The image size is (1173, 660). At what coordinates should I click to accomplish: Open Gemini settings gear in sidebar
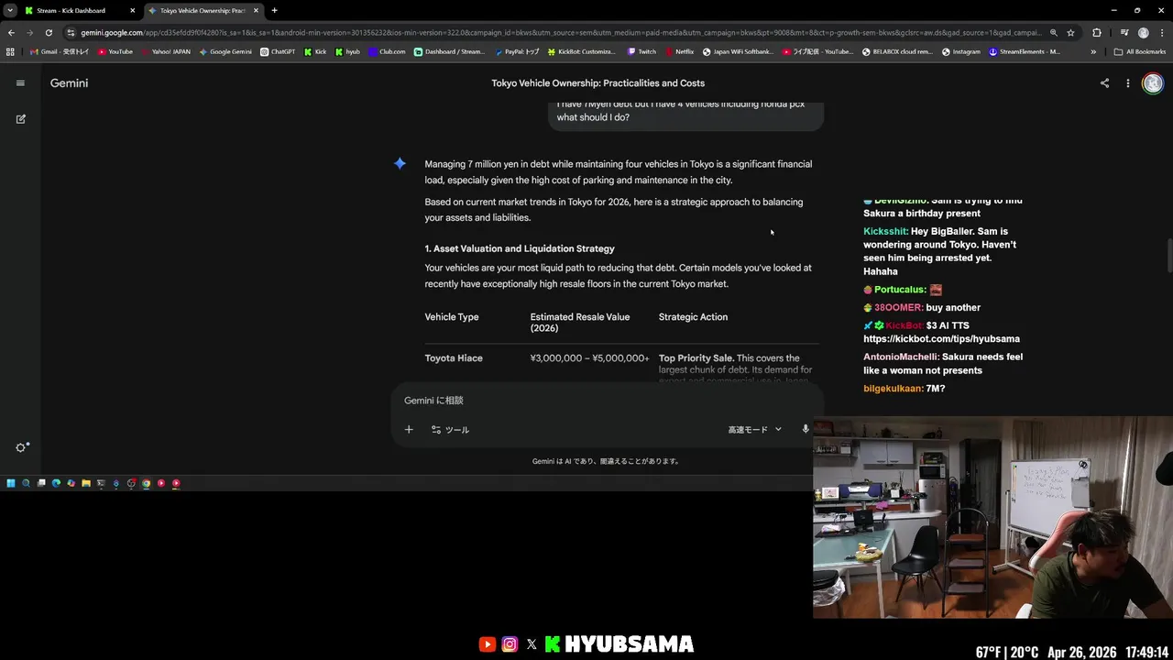point(21,447)
